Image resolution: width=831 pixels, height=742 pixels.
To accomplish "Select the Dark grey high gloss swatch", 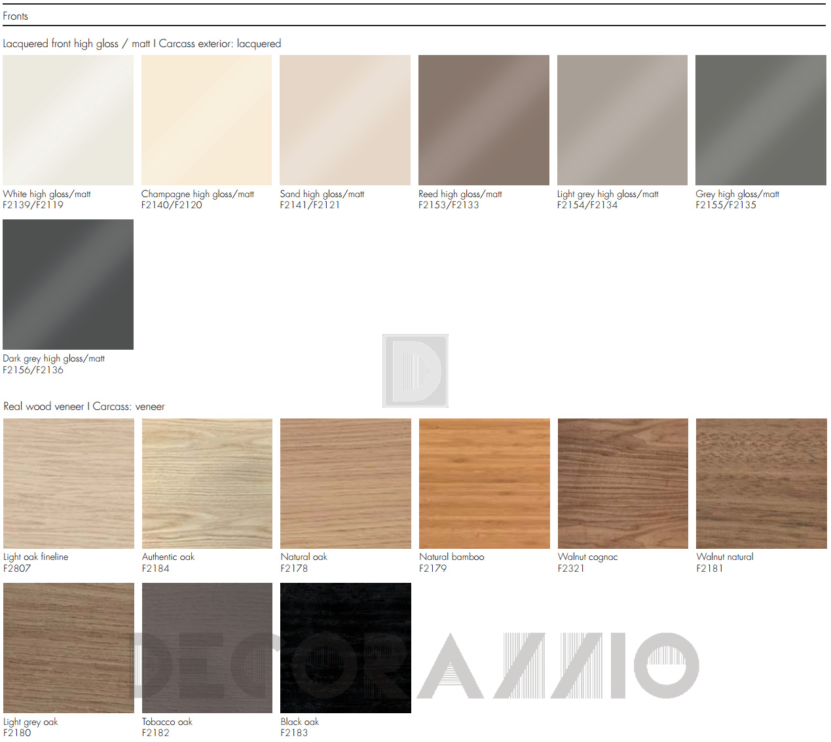I will point(68,284).
